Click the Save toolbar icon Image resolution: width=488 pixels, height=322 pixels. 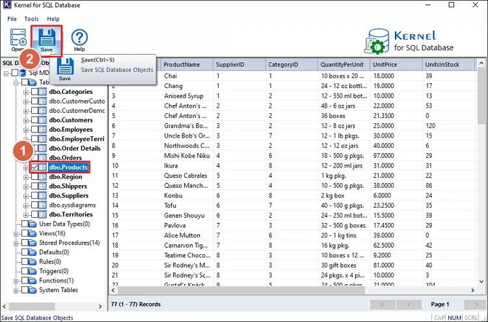click(47, 41)
